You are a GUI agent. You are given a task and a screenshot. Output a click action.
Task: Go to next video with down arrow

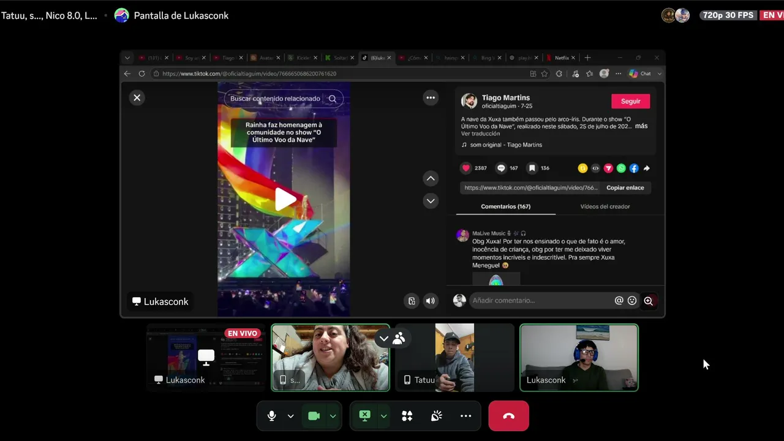[x=431, y=201]
